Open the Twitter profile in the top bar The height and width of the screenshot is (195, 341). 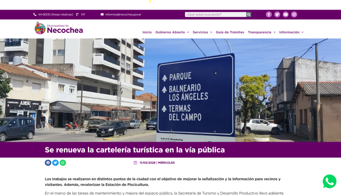(277, 14)
